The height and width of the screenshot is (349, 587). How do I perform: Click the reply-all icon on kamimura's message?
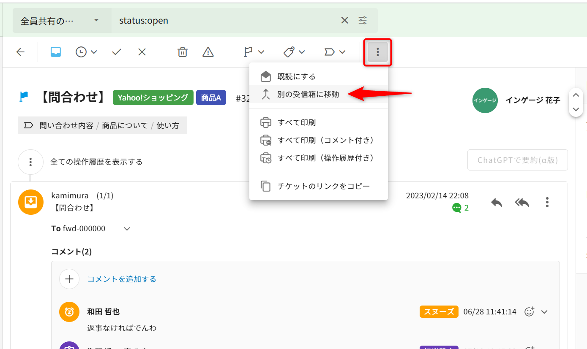pos(522,203)
